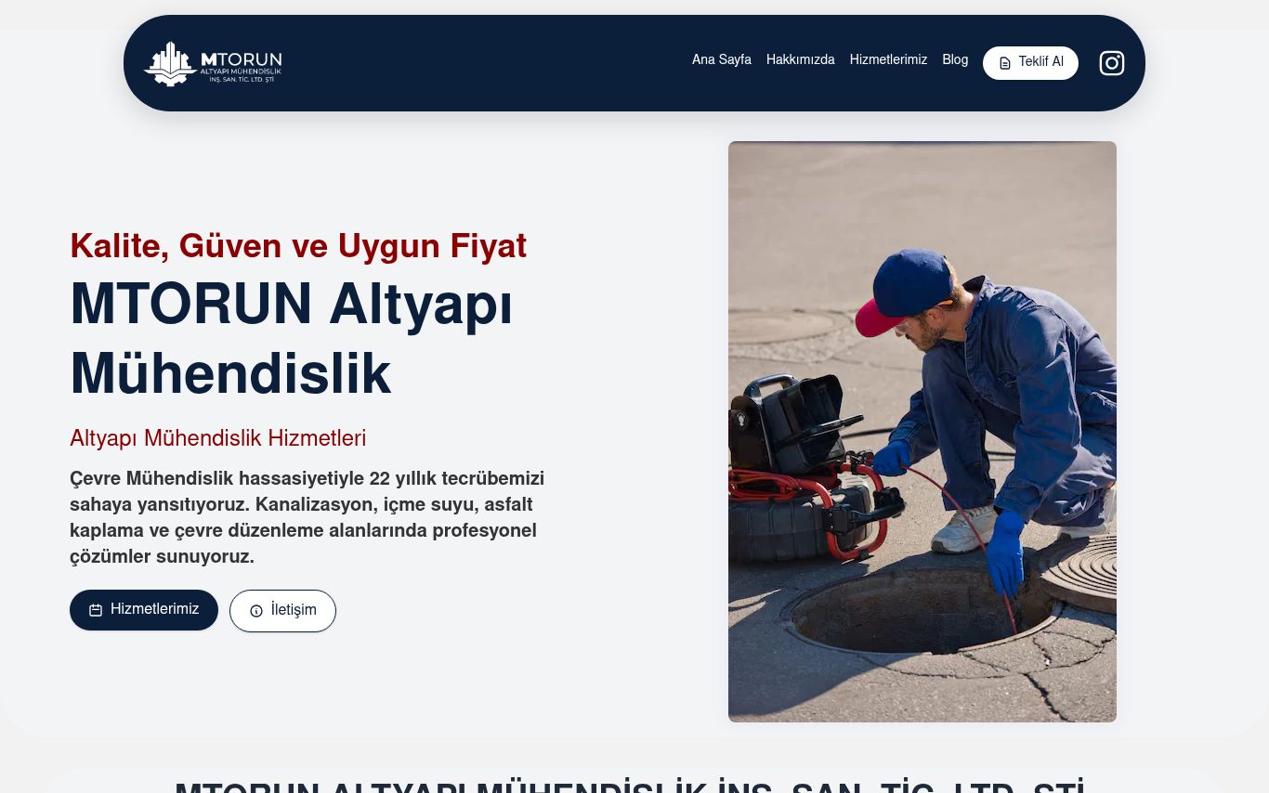This screenshot has height=793, width=1269.
Task: Visit the Blog menu link
Action: (x=955, y=60)
